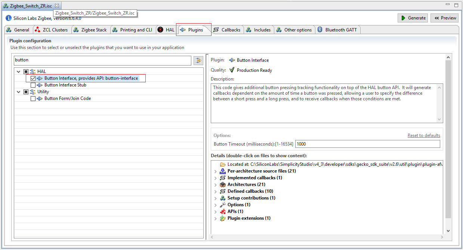Viewport: 463px width, 250px height.
Task: Click the Generate button
Action: pos(413,18)
